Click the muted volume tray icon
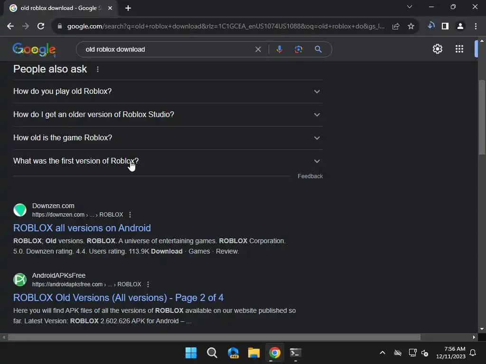Screen dimensions: 486x364 [x=425, y=353]
